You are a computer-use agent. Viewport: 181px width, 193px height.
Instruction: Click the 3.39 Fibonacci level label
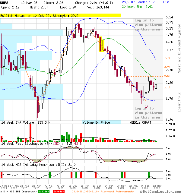point(167,58)
